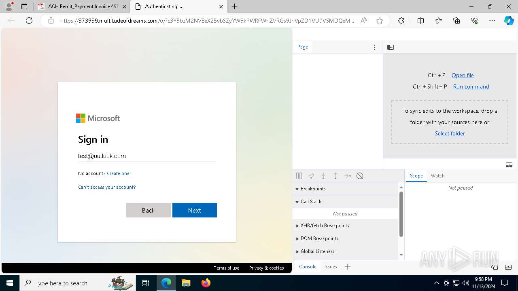
Task: Click the Step out debugger icon
Action: click(335, 176)
